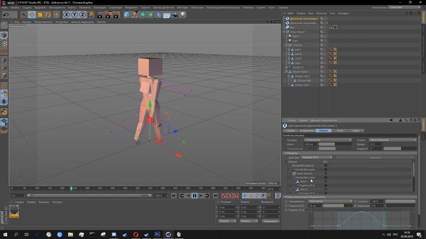Open the Создать menu in Material Manager
Image resolution: width=426 pixels, height=239 pixels.
pos(19,202)
